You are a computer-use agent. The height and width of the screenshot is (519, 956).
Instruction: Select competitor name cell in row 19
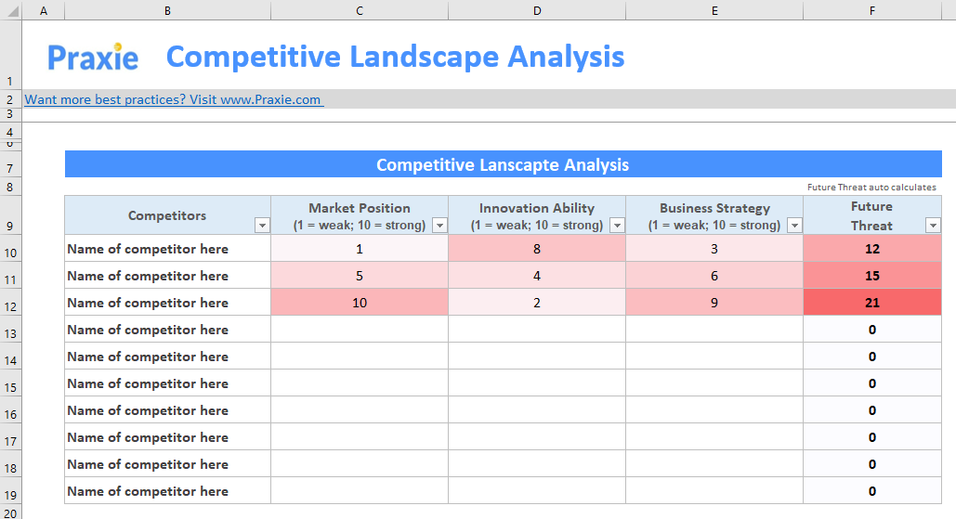[167, 491]
